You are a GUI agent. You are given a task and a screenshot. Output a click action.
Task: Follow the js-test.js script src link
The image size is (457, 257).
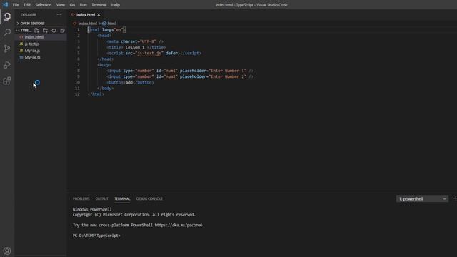pyautogui.click(x=149, y=53)
